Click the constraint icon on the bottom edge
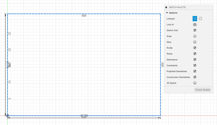This screenshot has width=217, height=125. 84,117
